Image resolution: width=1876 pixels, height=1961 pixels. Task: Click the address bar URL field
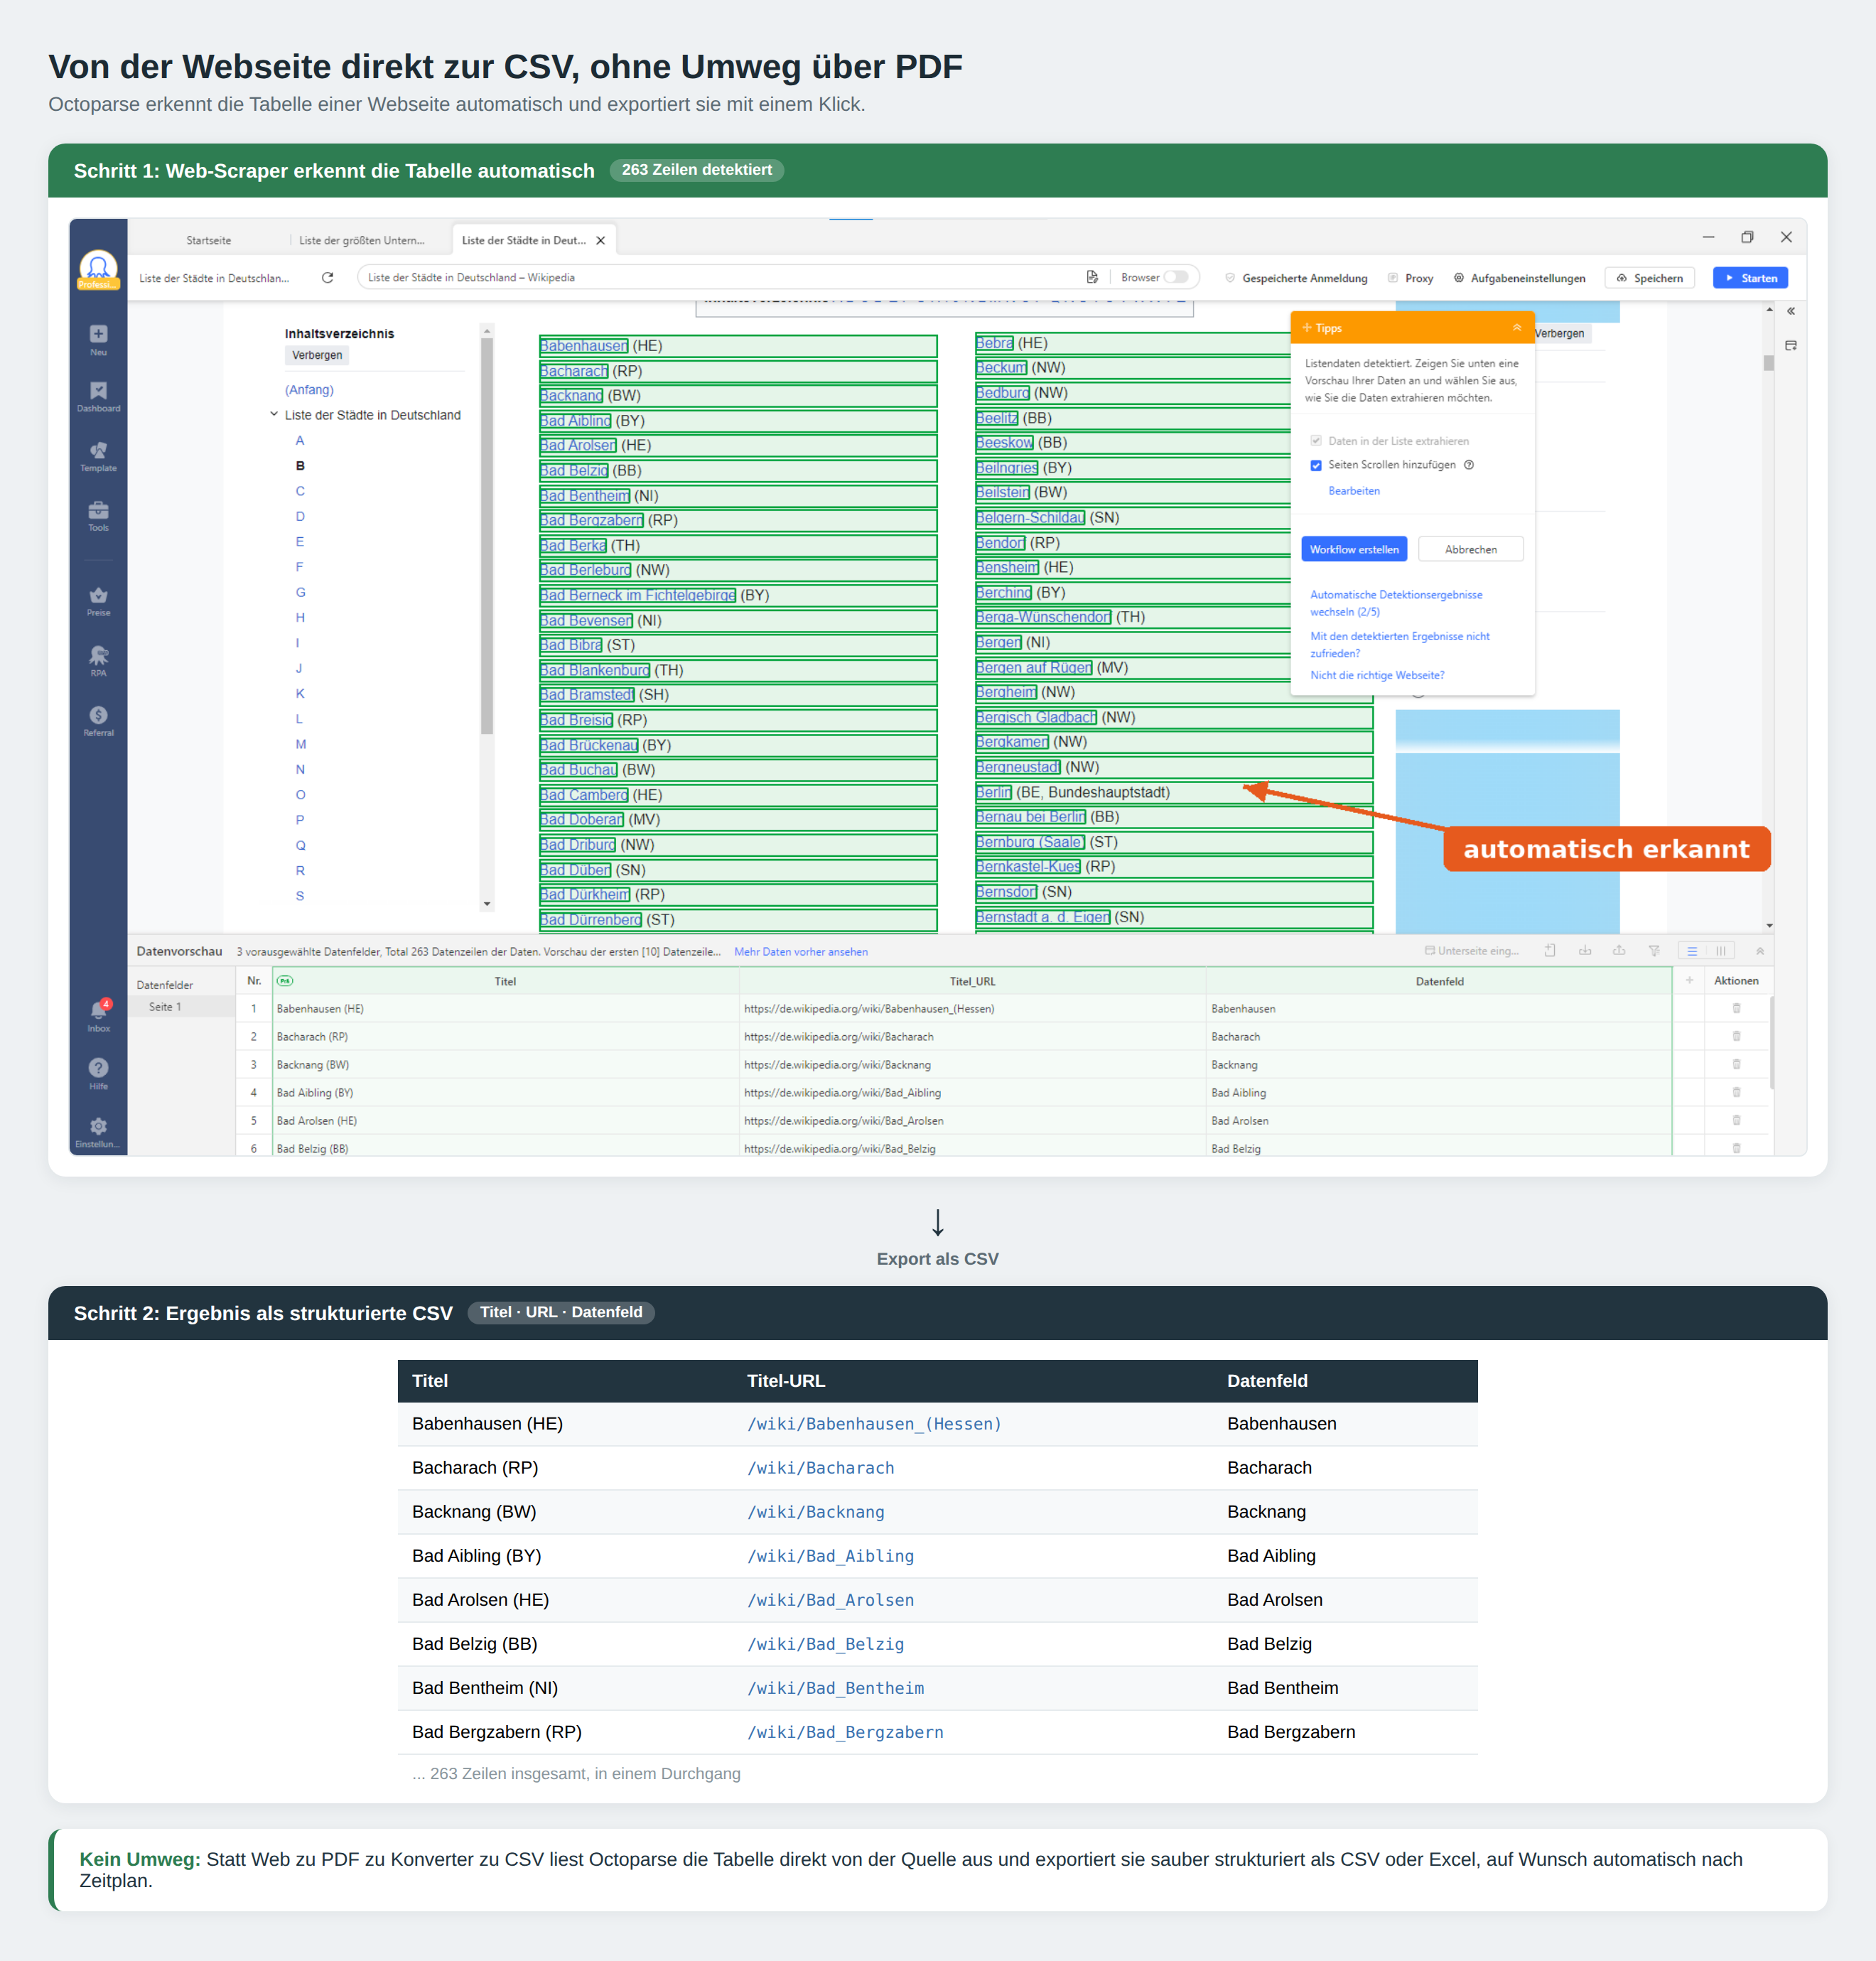point(720,277)
